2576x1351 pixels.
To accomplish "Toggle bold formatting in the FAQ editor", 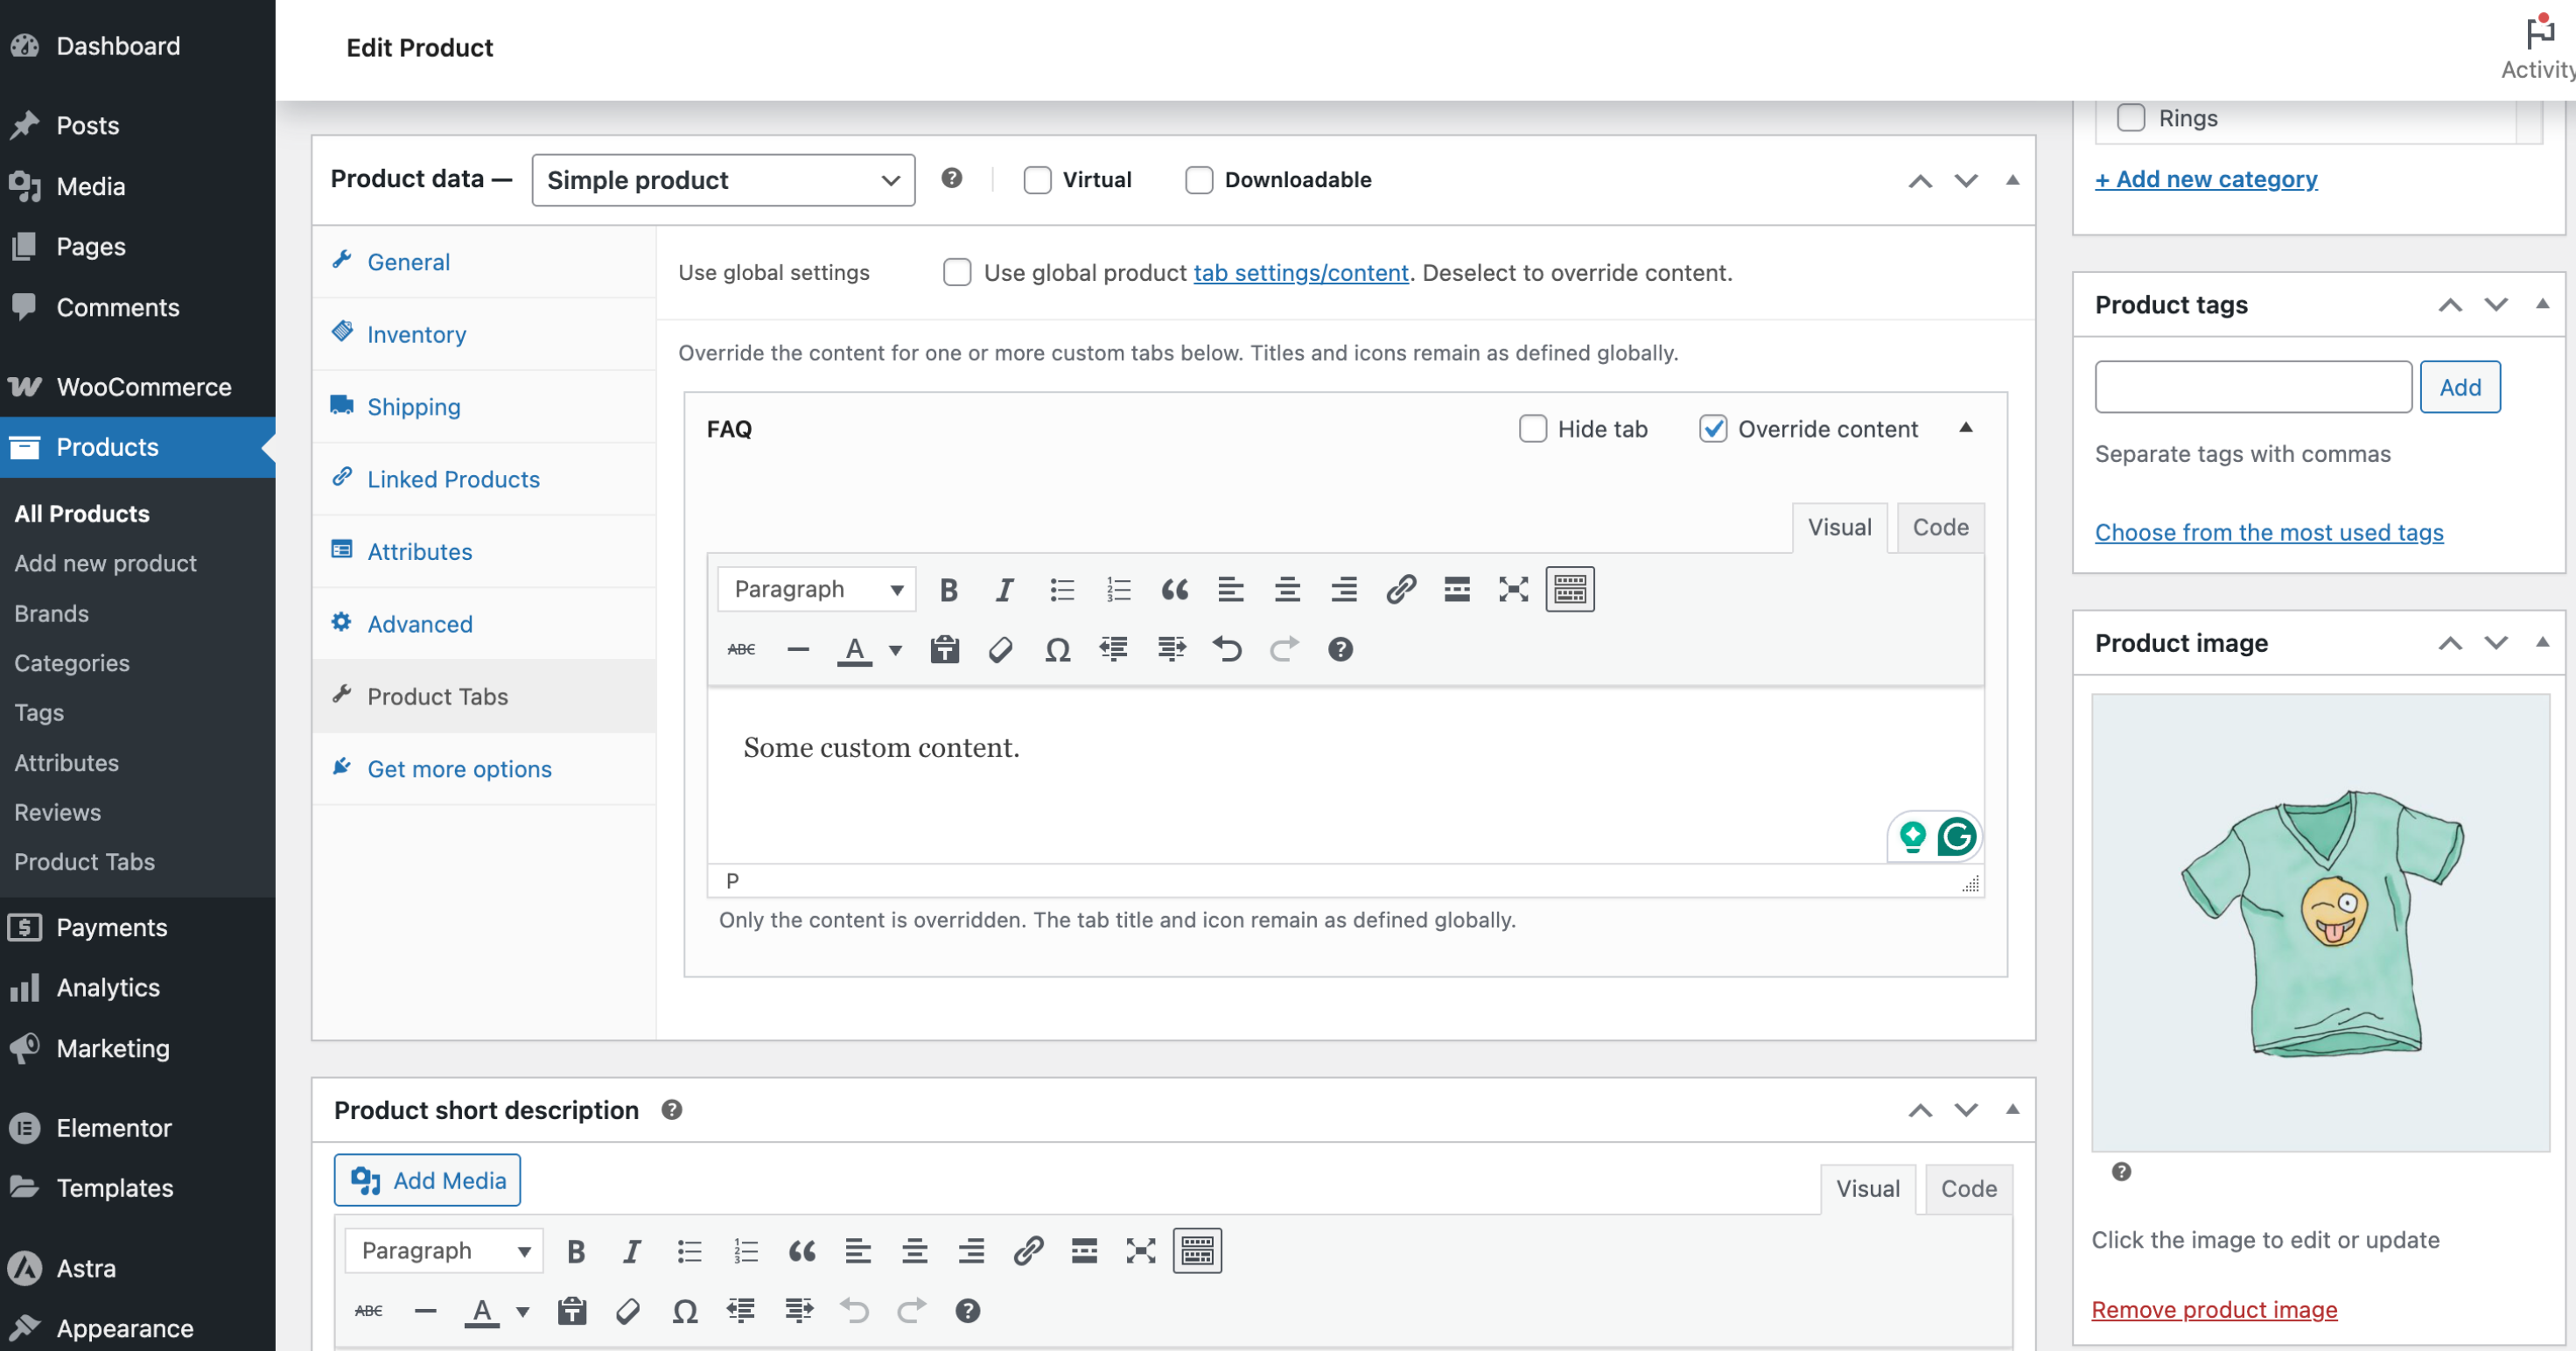I will point(948,589).
